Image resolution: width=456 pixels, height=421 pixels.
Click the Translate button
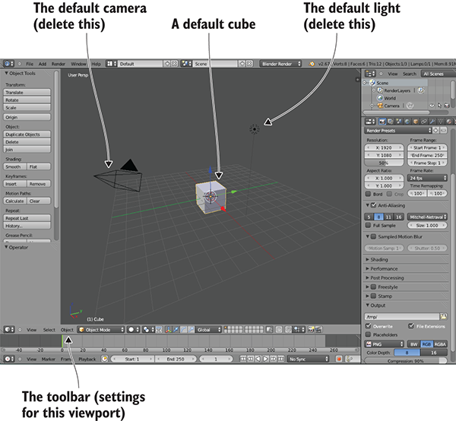click(x=27, y=92)
